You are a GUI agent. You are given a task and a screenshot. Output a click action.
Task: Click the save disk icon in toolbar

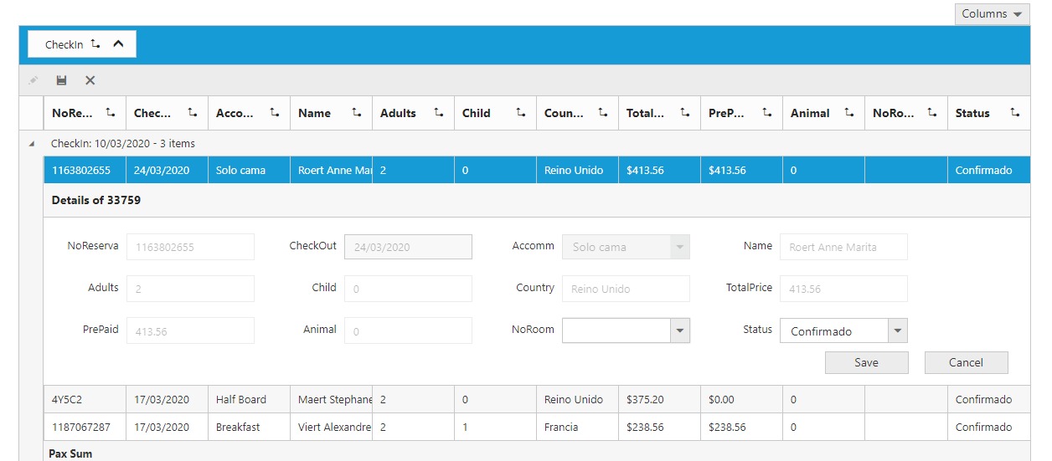pos(61,80)
